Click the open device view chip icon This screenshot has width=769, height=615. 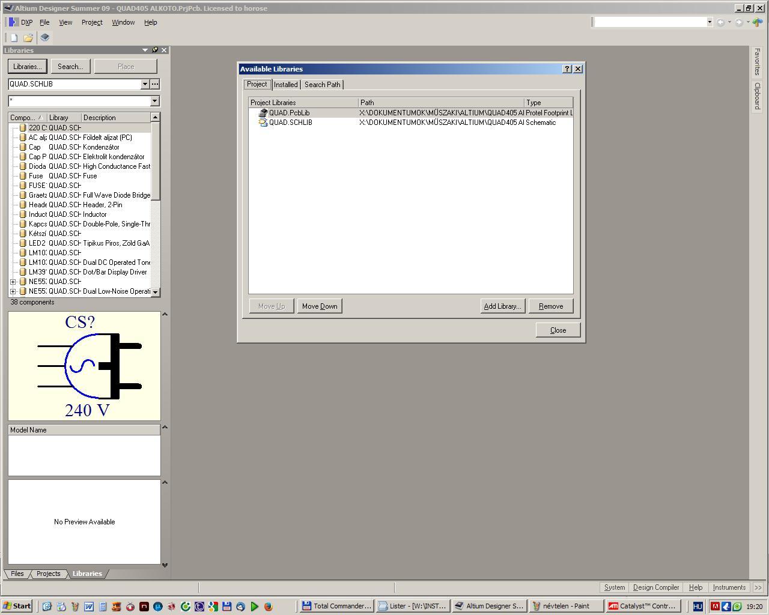click(x=44, y=38)
